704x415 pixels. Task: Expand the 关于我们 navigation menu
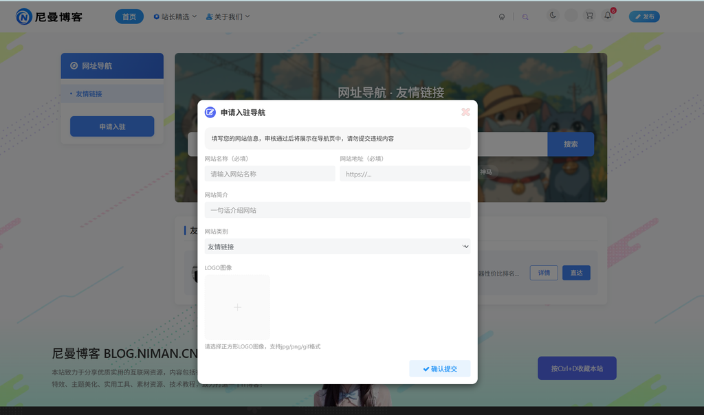[228, 16]
